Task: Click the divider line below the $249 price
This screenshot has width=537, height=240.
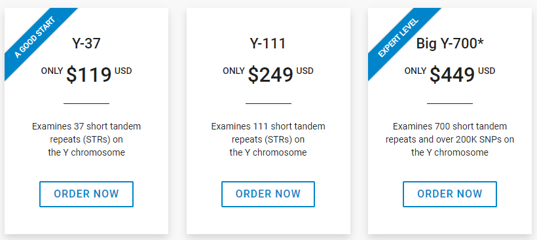Action: [x=268, y=103]
